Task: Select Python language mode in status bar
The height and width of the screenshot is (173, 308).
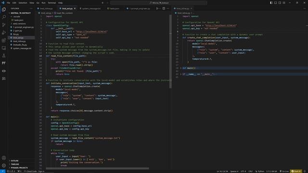Action: (261, 171)
